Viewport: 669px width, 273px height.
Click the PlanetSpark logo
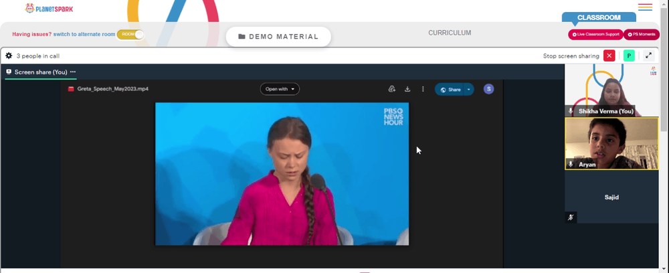pos(49,8)
